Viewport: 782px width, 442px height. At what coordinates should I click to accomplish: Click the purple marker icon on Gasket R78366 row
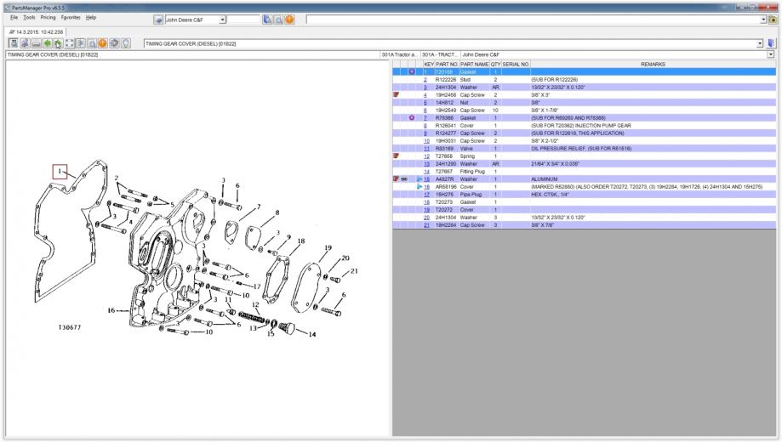[412, 117]
